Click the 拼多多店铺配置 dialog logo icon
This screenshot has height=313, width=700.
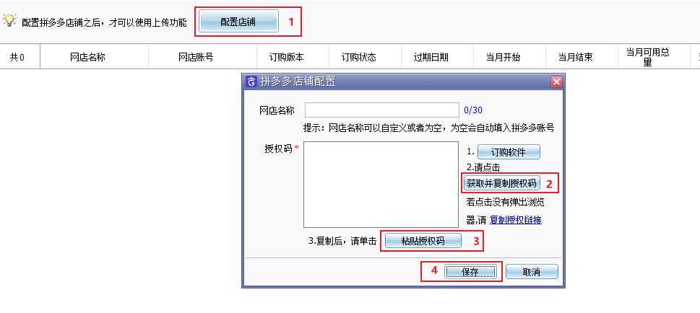(x=252, y=81)
